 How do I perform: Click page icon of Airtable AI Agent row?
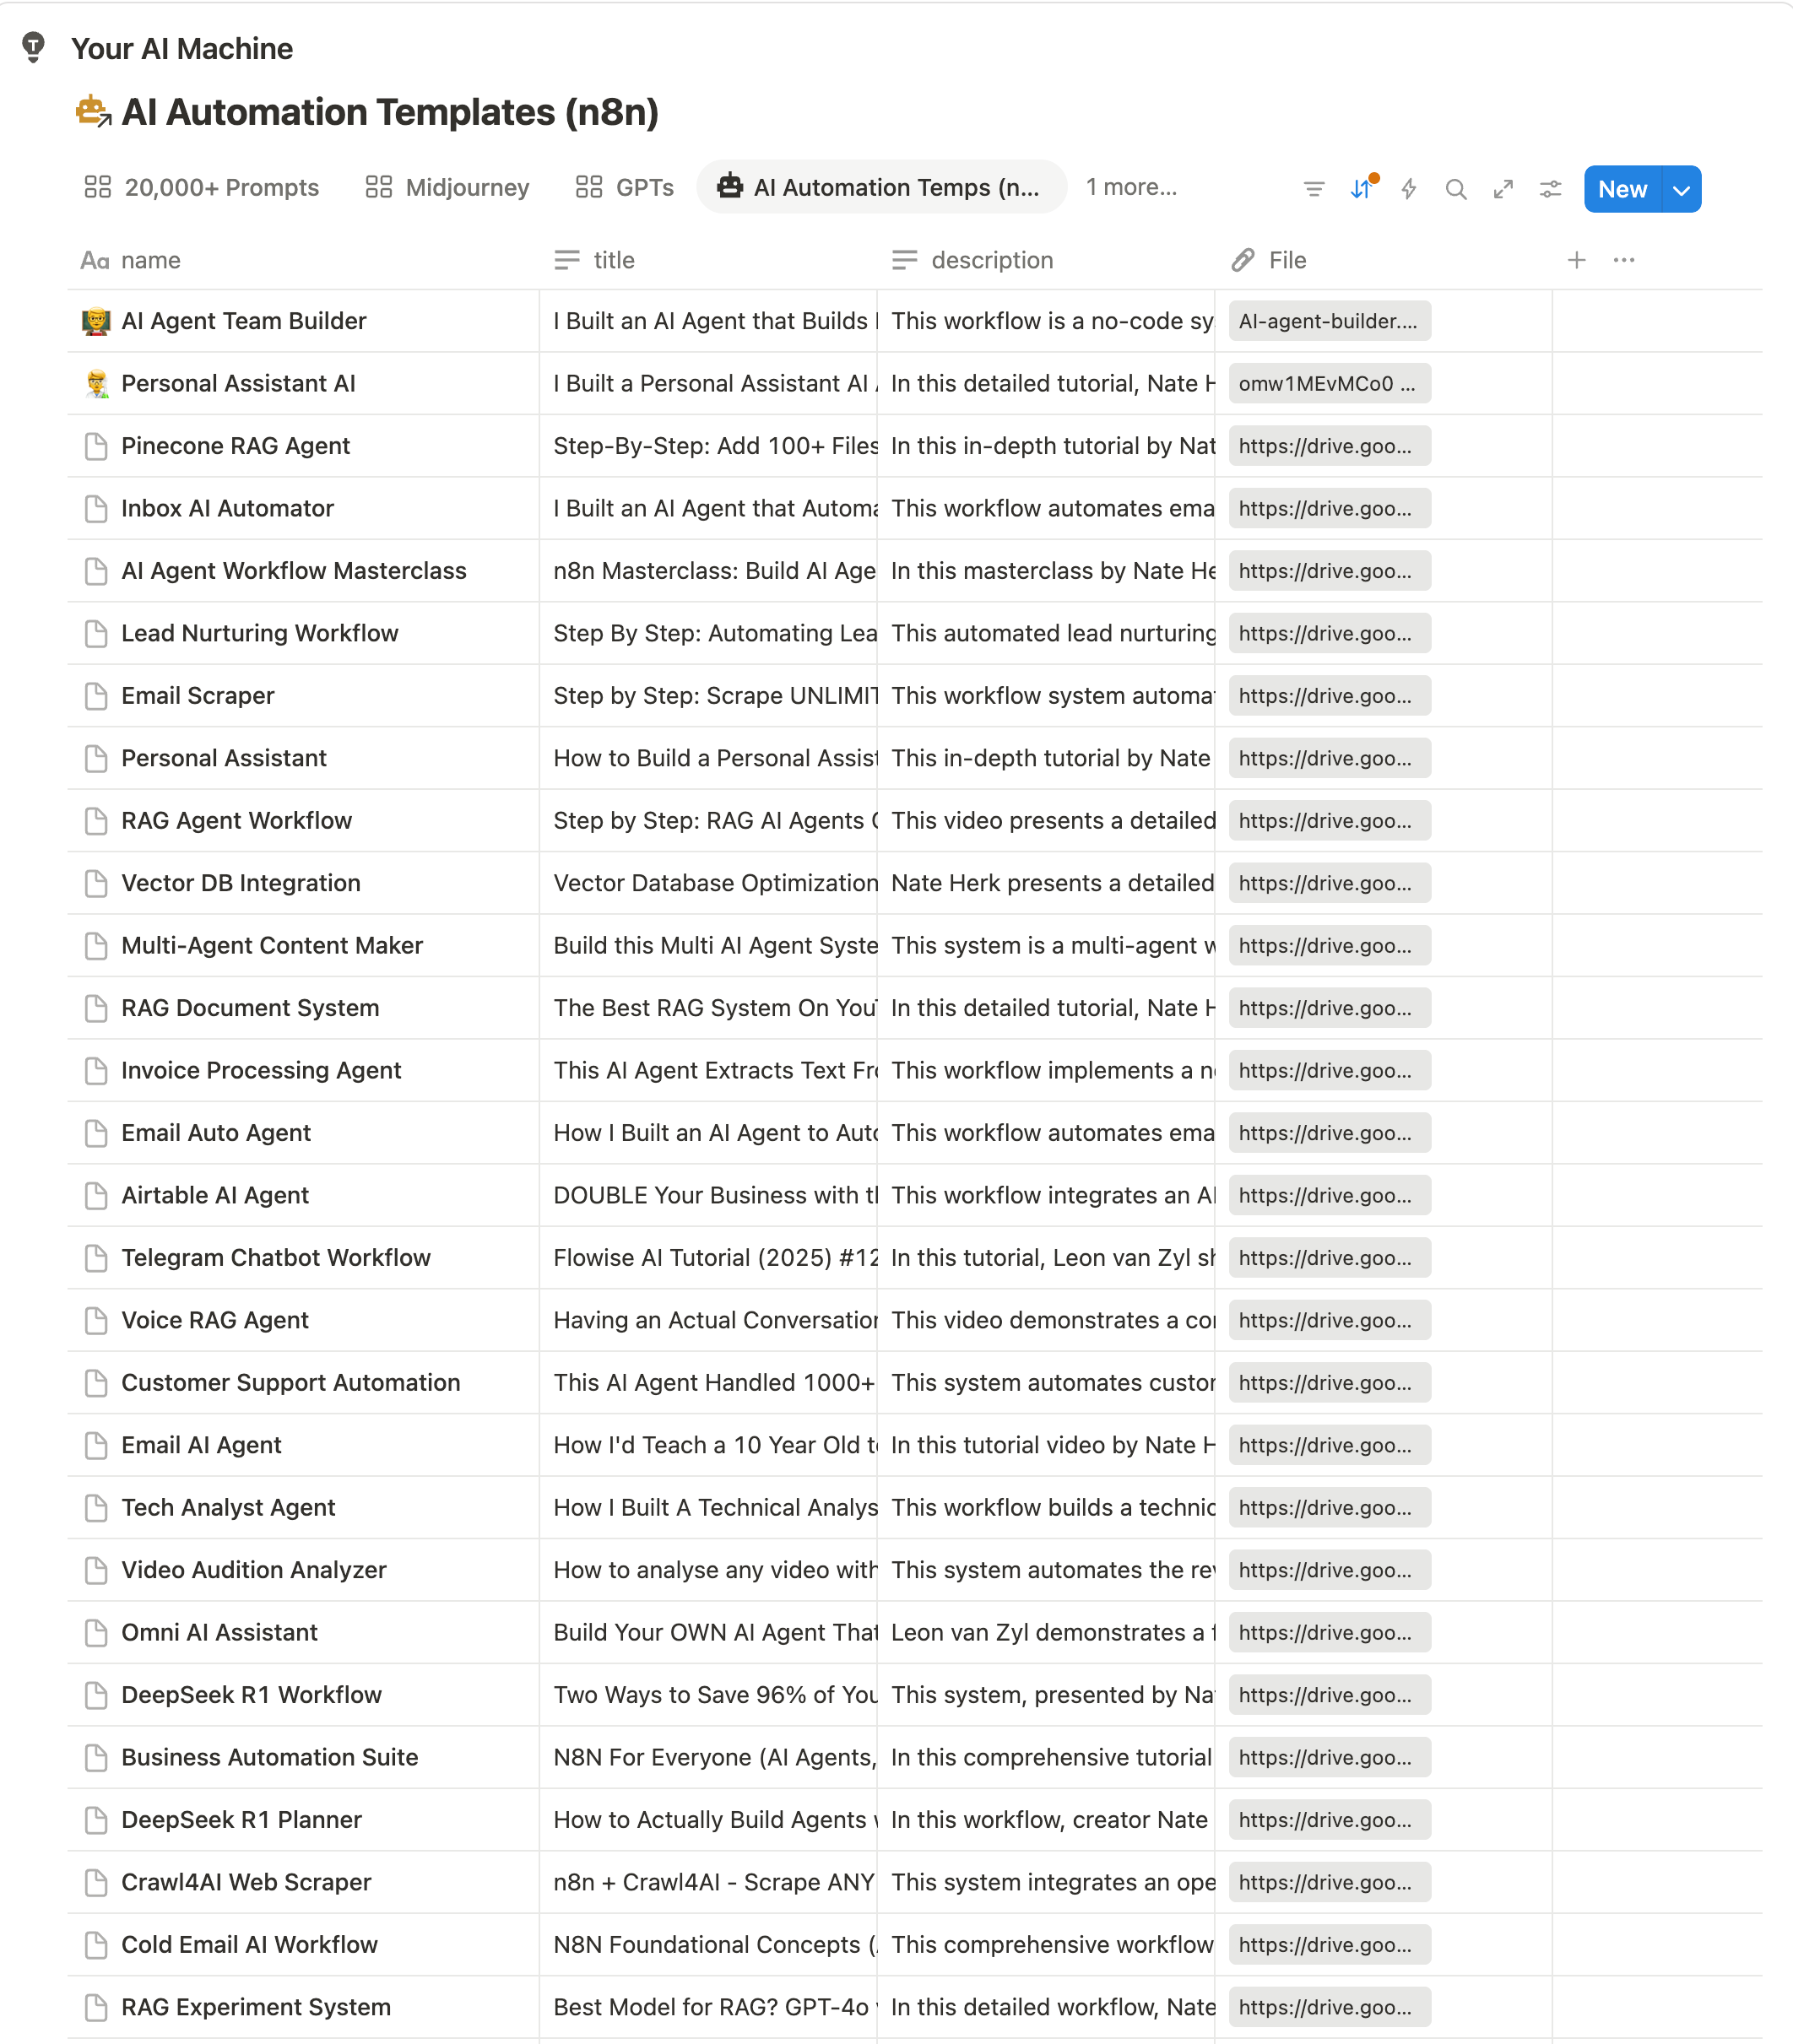[96, 1195]
